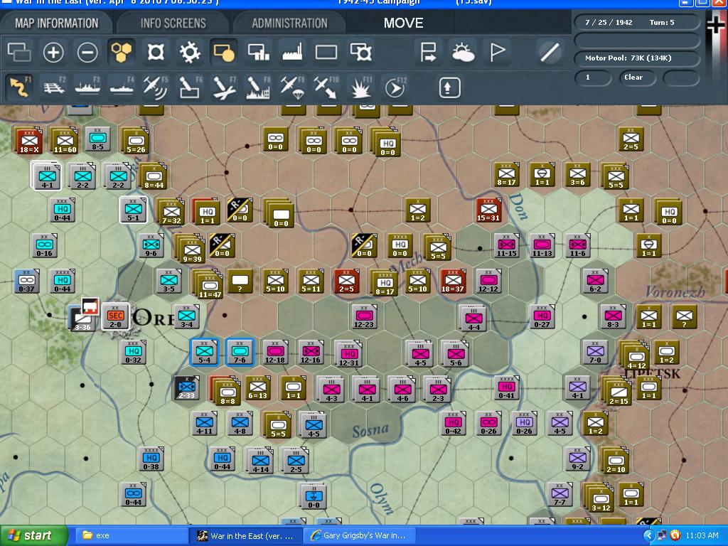Image resolution: width=728 pixels, height=546 pixels.
Task: Select the F9 Air Transport parachute icon
Action: coord(292,87)
